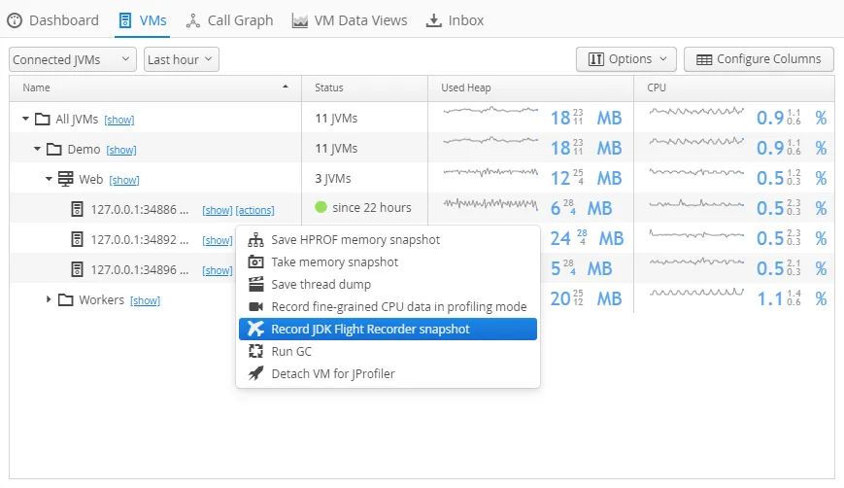
Task: Collapse the Web group node
Action: pos(49,178)
